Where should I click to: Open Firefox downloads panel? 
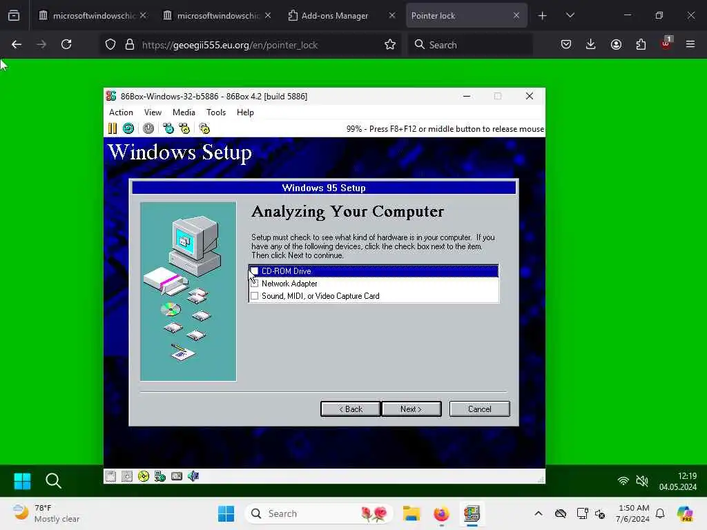[591, 44]
